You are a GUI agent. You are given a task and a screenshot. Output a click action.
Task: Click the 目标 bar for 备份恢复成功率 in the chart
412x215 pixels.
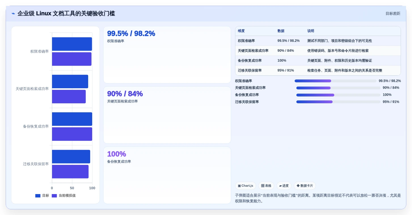[72, 119]
